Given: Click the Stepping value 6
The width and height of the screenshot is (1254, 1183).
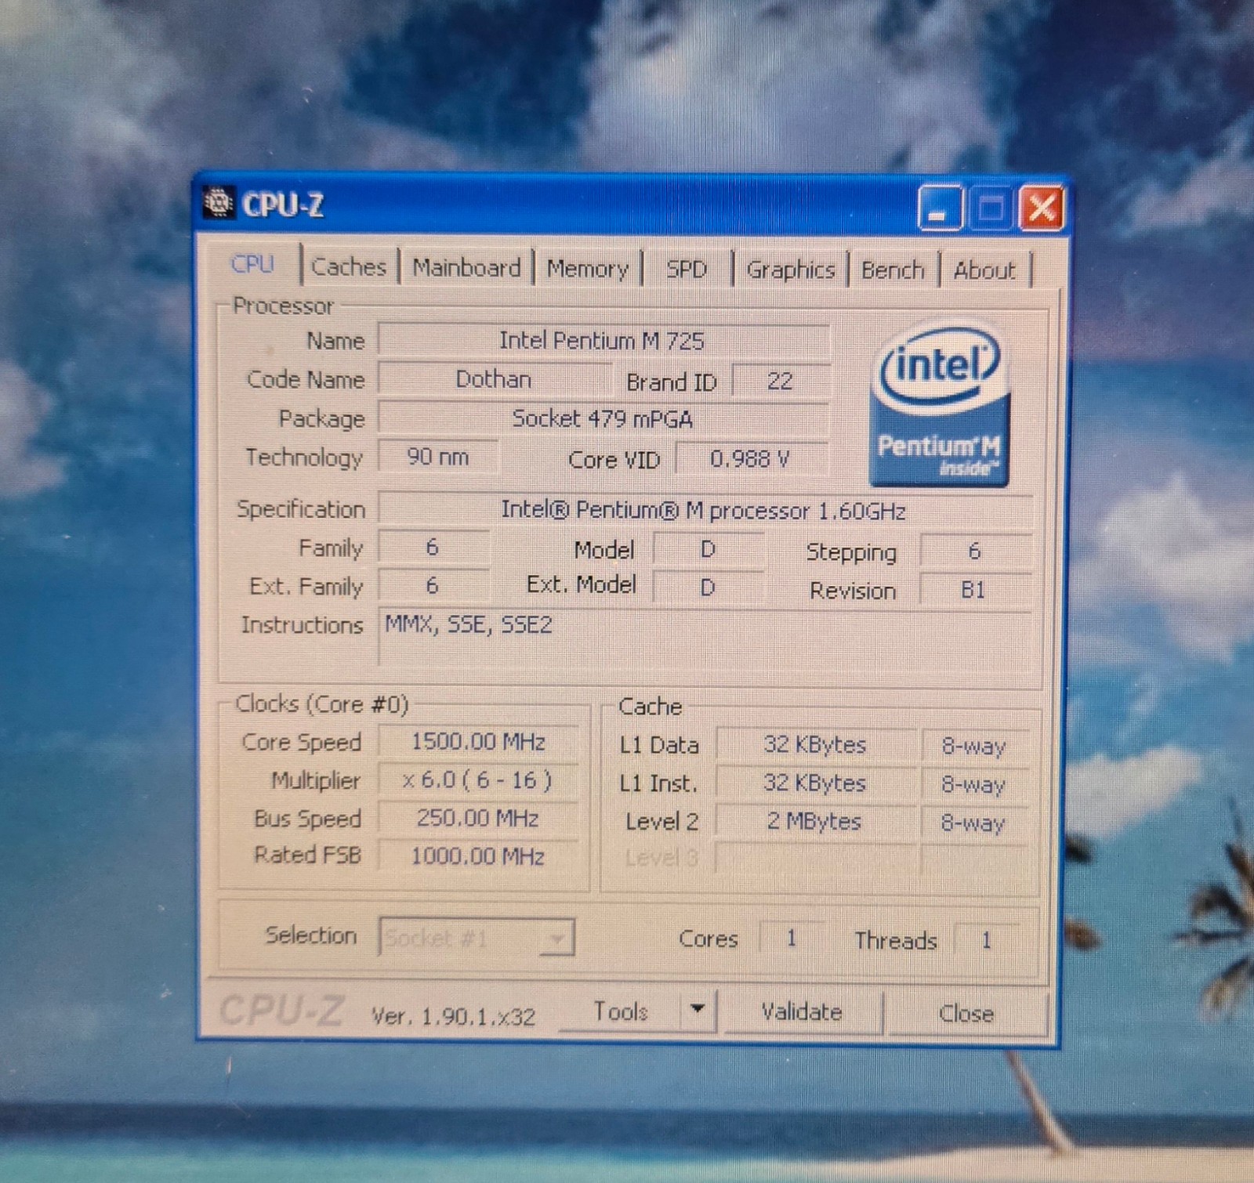Looking at the screenshot, I should pyautogui.click(x=975, y=552).
